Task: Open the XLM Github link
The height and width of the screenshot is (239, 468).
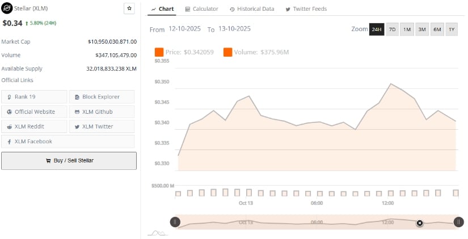Action: [x=102, y=112]
